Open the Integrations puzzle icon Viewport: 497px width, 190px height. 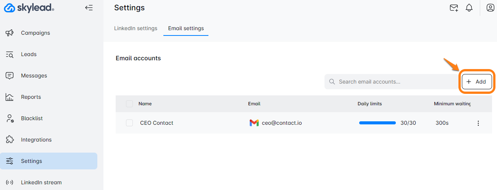10,140
